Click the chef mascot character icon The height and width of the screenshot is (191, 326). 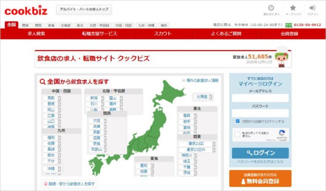[282, 57]
